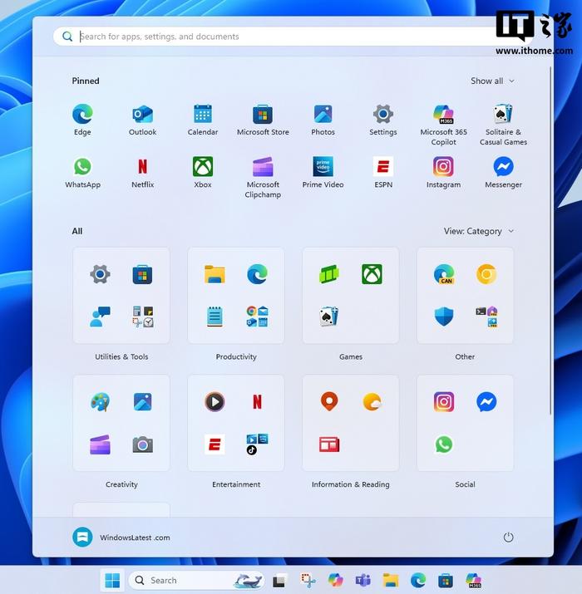The width and height of the screenshot is (582, 594).
Task: Open the pinned Calendar app
Action: pyautogui.click(x=203, y=120)
